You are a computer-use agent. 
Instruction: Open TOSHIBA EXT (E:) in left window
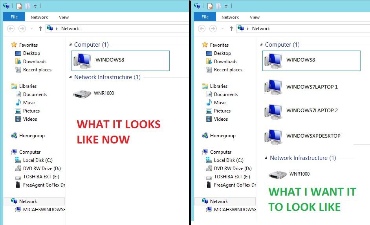37,177
